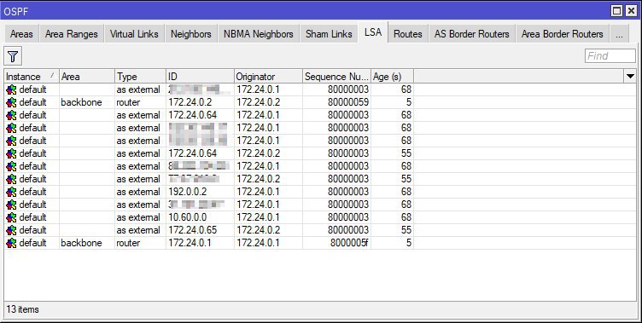Close the OSPF window
This screenshot has height=323, width=642.
click(631, 10)
